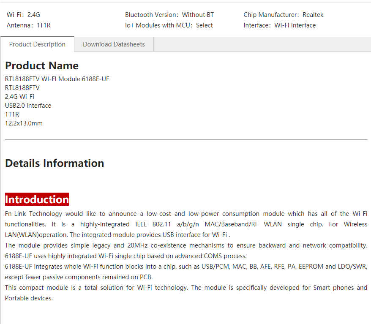Viewport: 371px width, 324px height.
Task: Click the '12.2x13.0mm' dimensions line
Action: click(24, 123)
